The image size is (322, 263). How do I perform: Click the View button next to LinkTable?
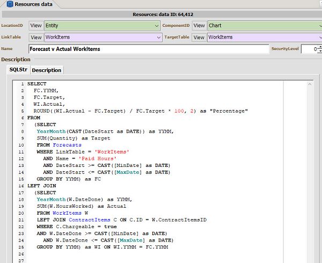(x=36, y=38)
